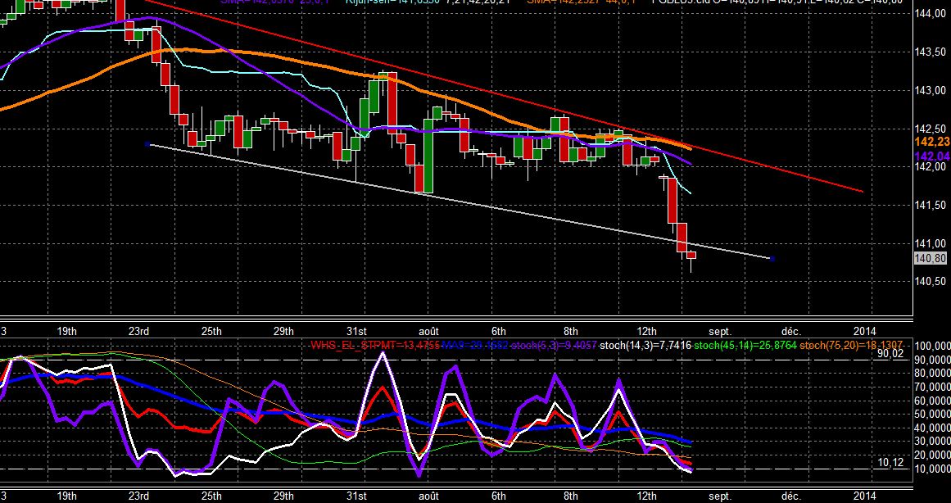Select the left anchor of white trendline
This screenshot has height=503, width=951.
coord(147,144)
